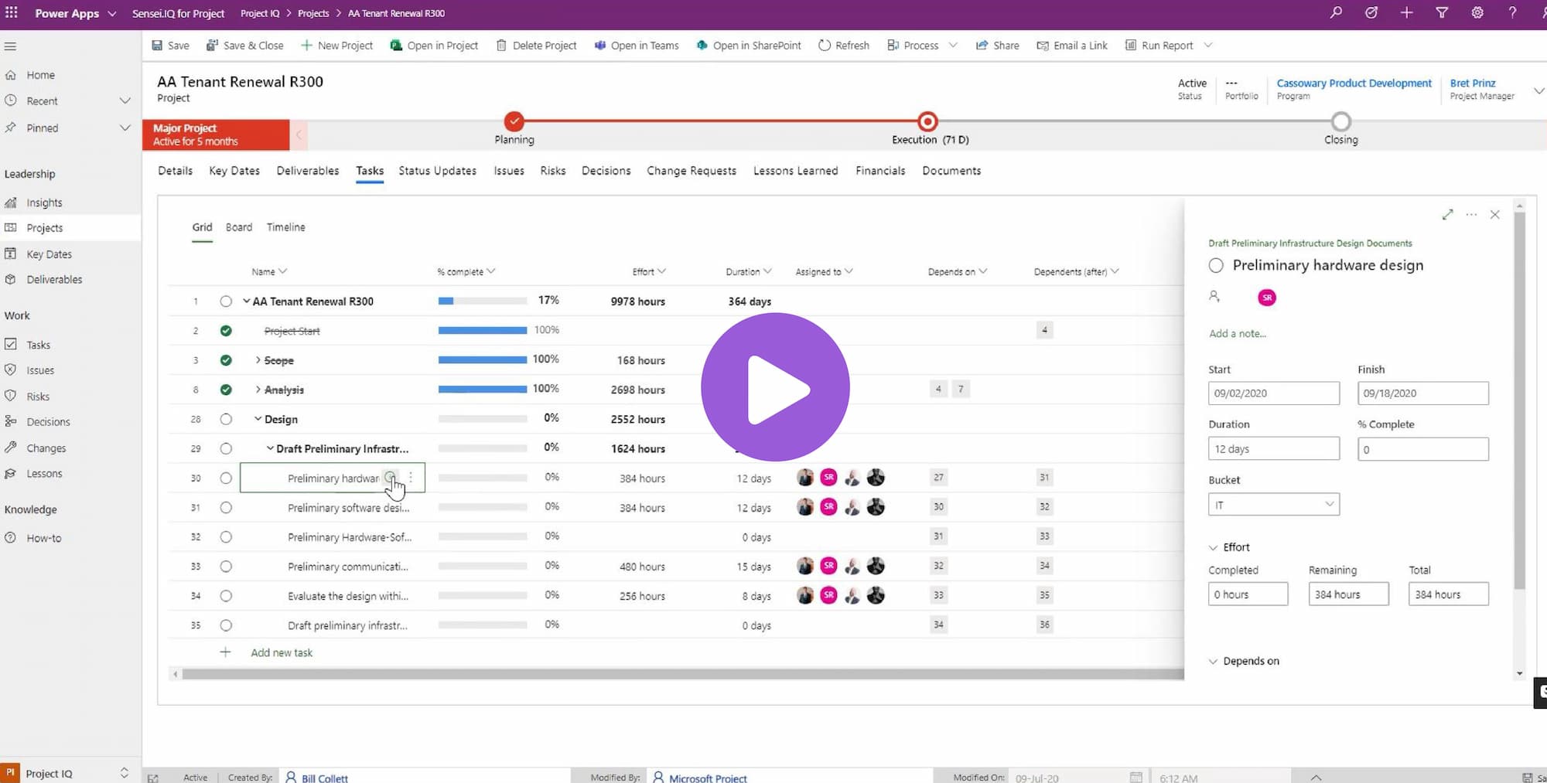Open Decisions from the Work sidebar
1547x783 pixels.
tap(47, 421)
